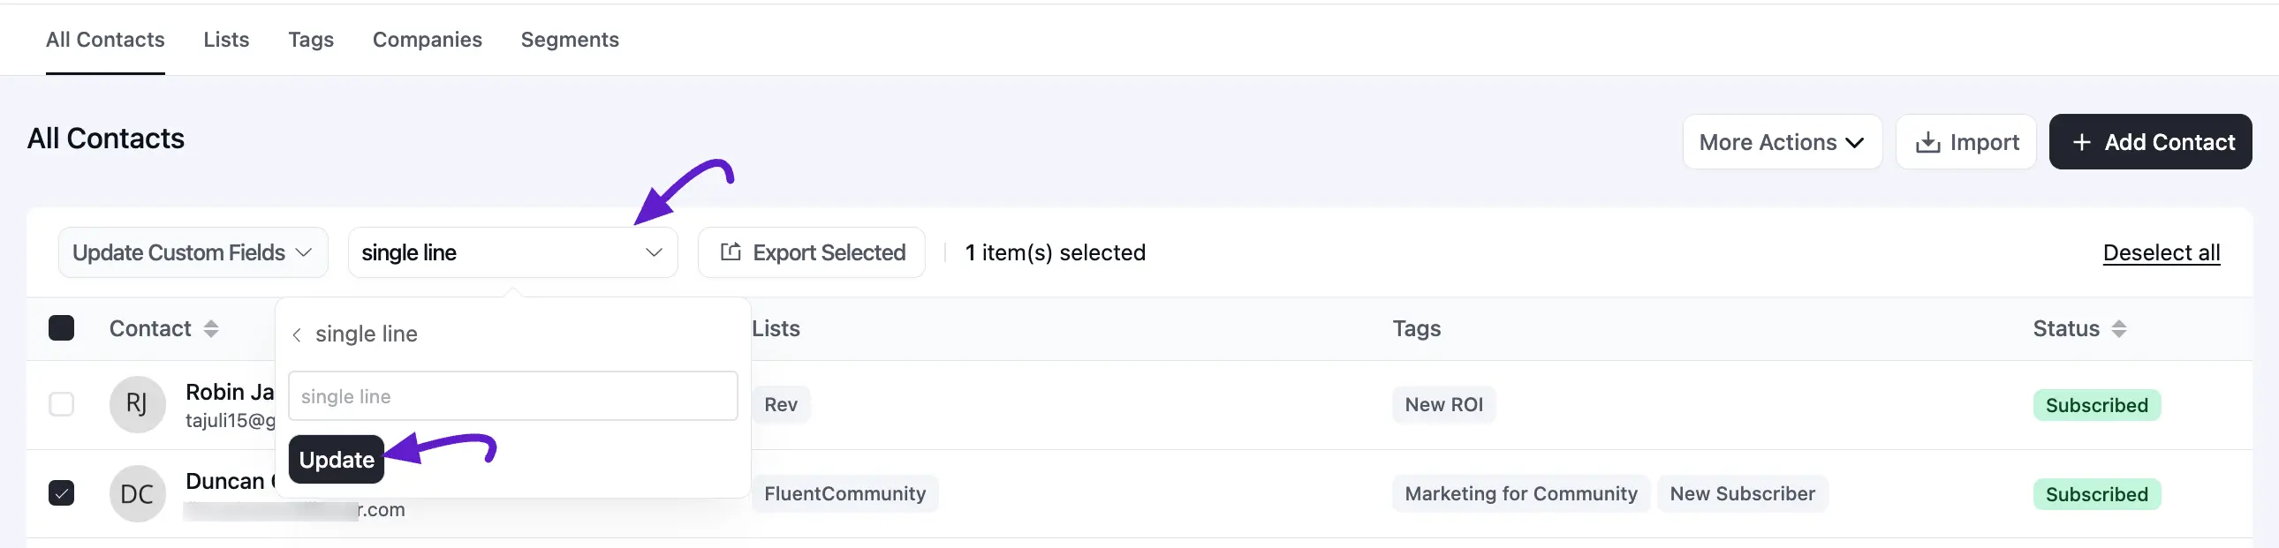Click the Export Selected icon
Viewport: 2279px width, 548px height.
tap(731, 251)
